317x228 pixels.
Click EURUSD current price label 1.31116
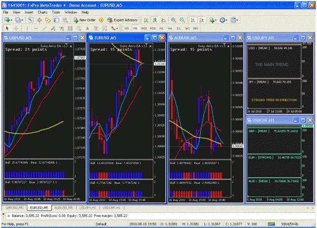[160, 64]
